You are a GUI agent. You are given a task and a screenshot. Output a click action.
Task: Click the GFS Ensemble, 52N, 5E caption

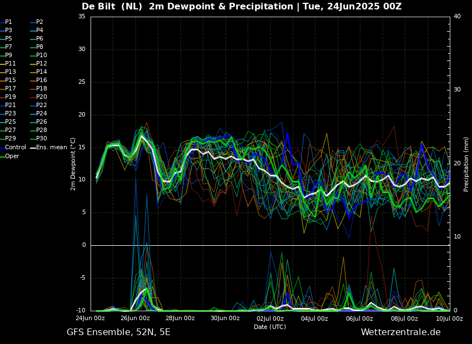[x=118, y=332]
